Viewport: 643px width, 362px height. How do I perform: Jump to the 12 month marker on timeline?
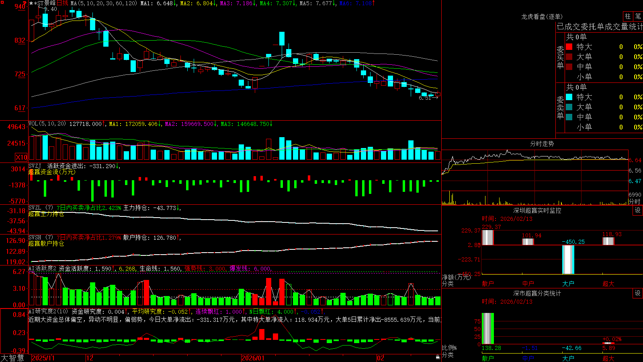point(90,358)
